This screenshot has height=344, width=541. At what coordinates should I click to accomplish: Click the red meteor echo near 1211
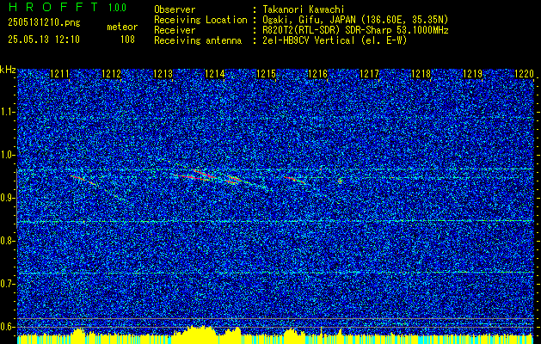pos(83,180)
